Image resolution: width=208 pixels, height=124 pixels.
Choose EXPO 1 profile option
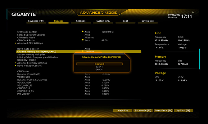[99, 69]
